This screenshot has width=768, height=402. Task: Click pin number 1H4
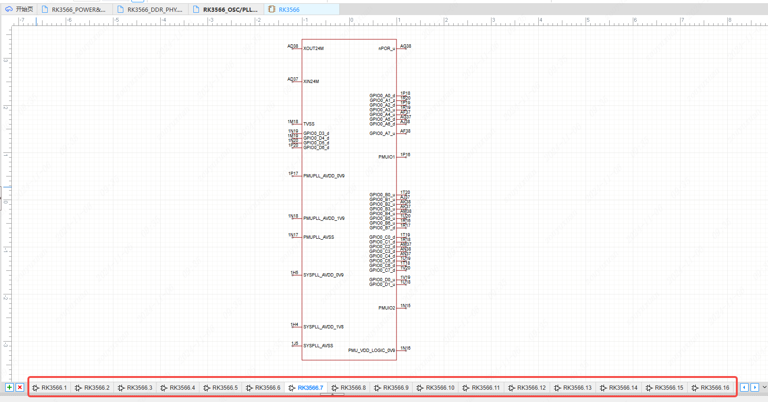point(294,325)
